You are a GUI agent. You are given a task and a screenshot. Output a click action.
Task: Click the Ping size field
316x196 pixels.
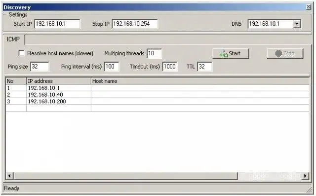tap(39, 67)
